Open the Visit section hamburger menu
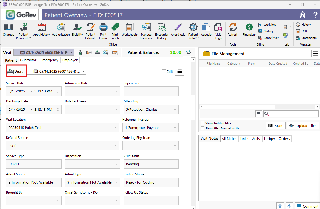320x209 pixels. tap(180, 71)
